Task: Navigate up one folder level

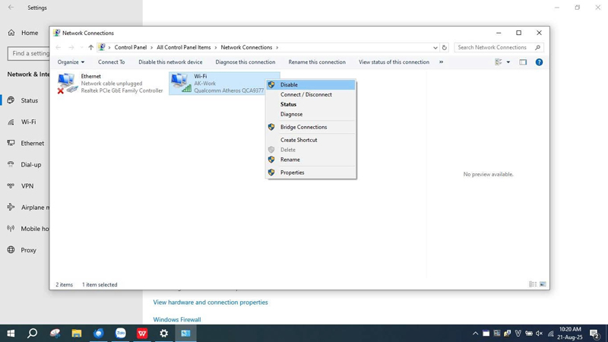Action: pos(90,47)
